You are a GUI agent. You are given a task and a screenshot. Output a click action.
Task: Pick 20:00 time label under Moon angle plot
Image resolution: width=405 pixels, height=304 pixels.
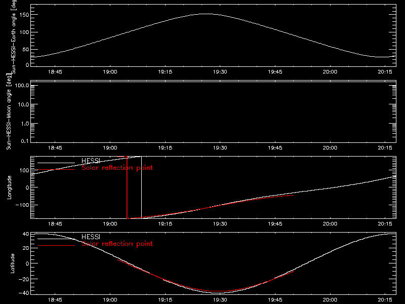pyautogui.click(x=330, y=148)
